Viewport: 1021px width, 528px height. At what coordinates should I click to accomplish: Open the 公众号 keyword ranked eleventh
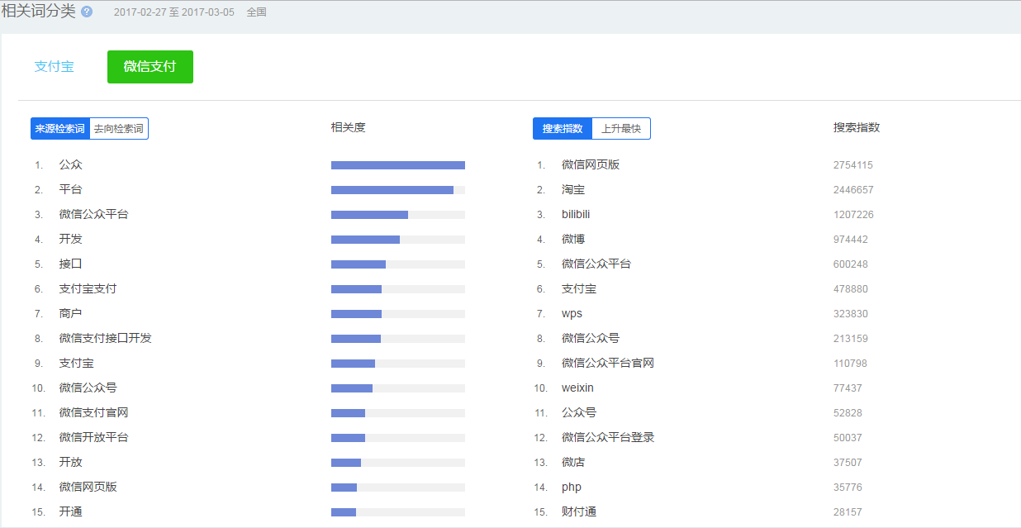click(579, 413)
